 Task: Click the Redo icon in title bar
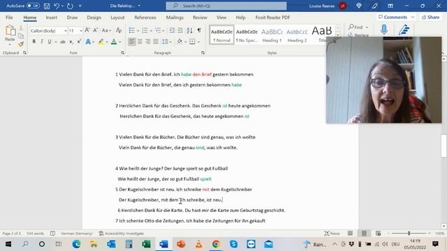pos(70,6)
